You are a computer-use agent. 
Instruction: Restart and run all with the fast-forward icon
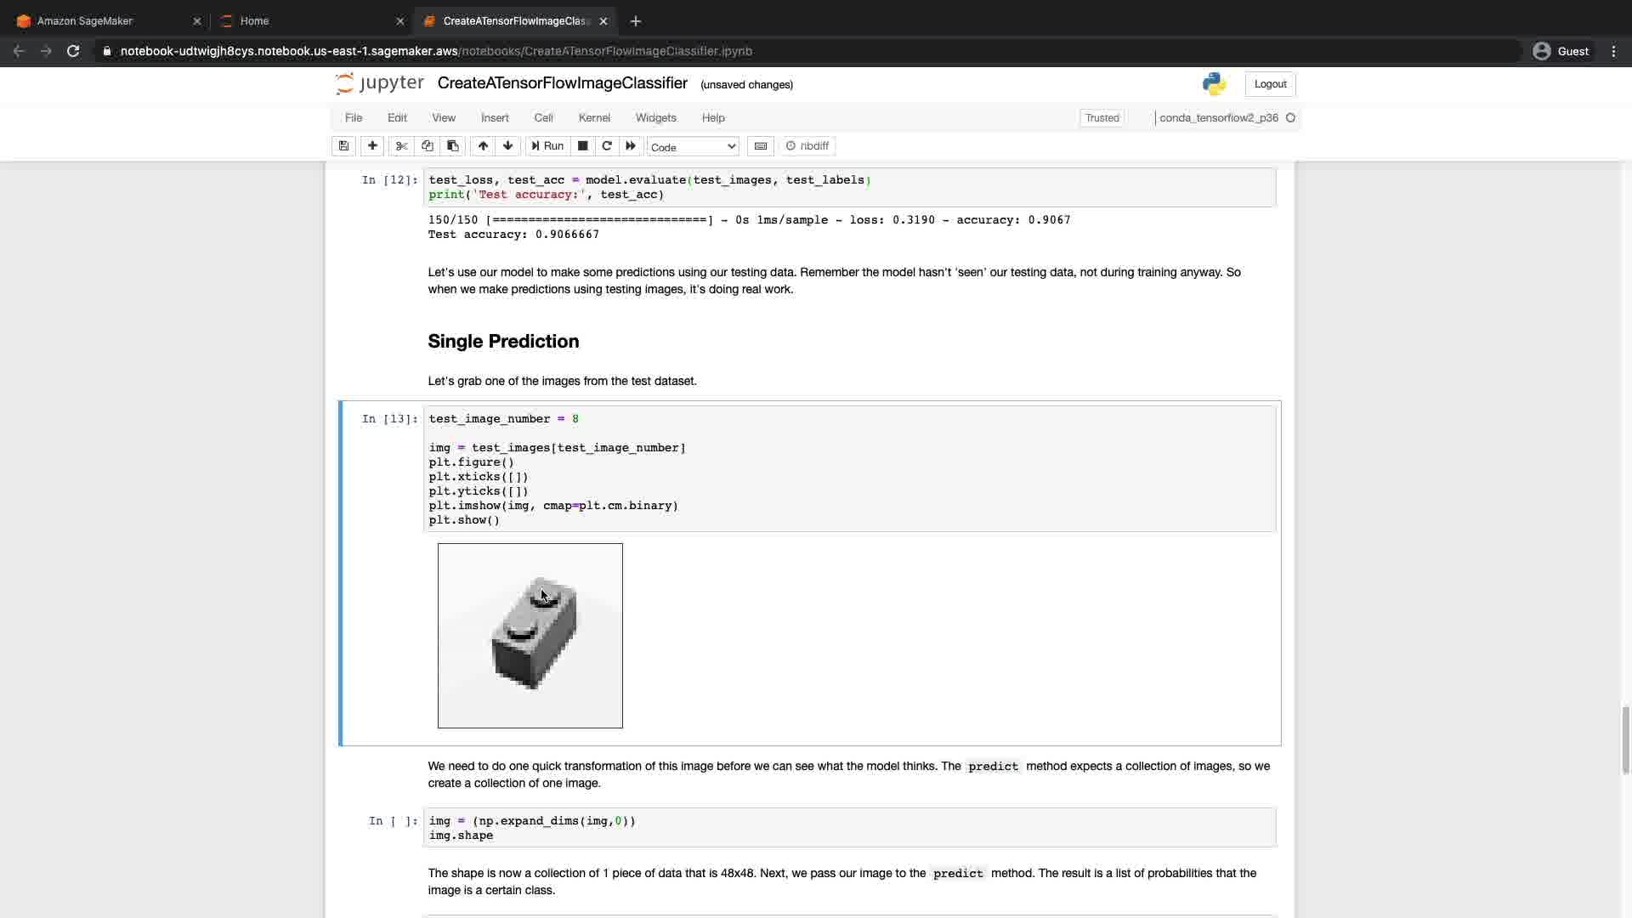631,146
